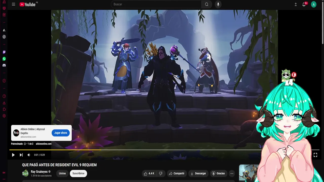Open extensions cube in the sidebar
The height and width of the screenshot is (182, 324).
point(4,109)
